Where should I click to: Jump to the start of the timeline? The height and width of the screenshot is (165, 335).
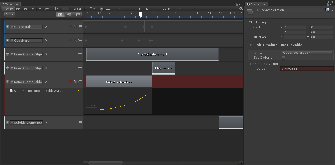point(18,9)
